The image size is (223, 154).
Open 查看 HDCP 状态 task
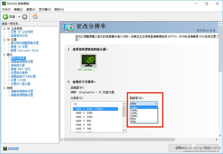tap(21, 69)
